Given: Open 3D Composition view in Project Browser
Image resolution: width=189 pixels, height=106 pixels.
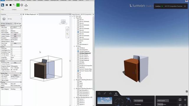Looking at the screenshot, I should click(x=84, y=50).
